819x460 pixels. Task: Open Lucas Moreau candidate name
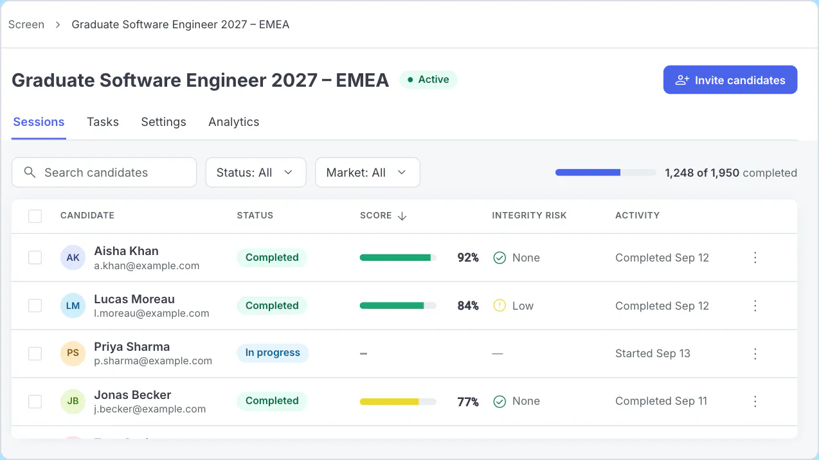[134, 299]
